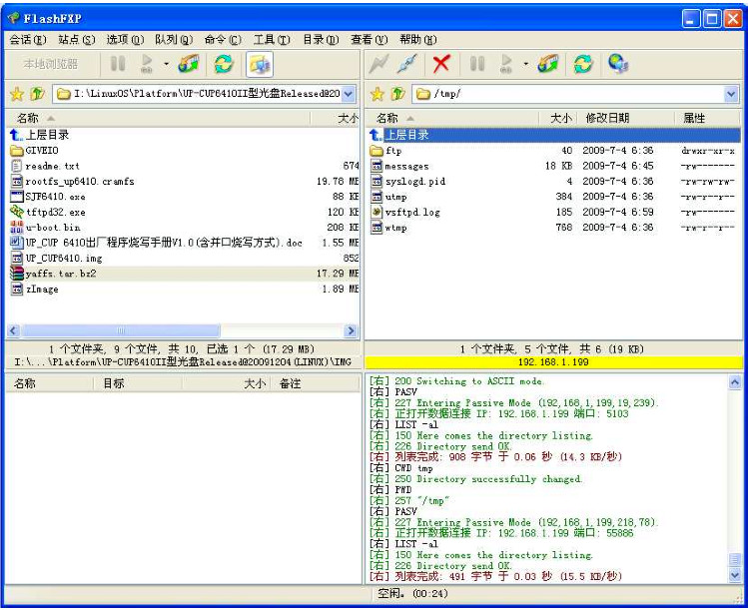Open the 帮助(H) menu
The image size is (748, 610).
tap(417, 40)
